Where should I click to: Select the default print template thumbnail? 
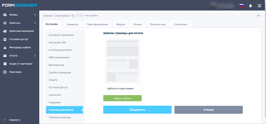(x=122, y=61)
